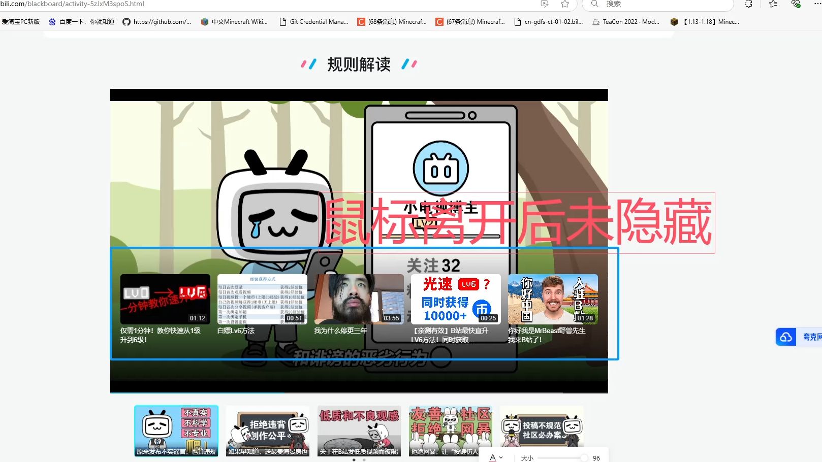Select the 低质和不良观感 video card
Viewport: 822px width, 462px height.
coord(359,431)
